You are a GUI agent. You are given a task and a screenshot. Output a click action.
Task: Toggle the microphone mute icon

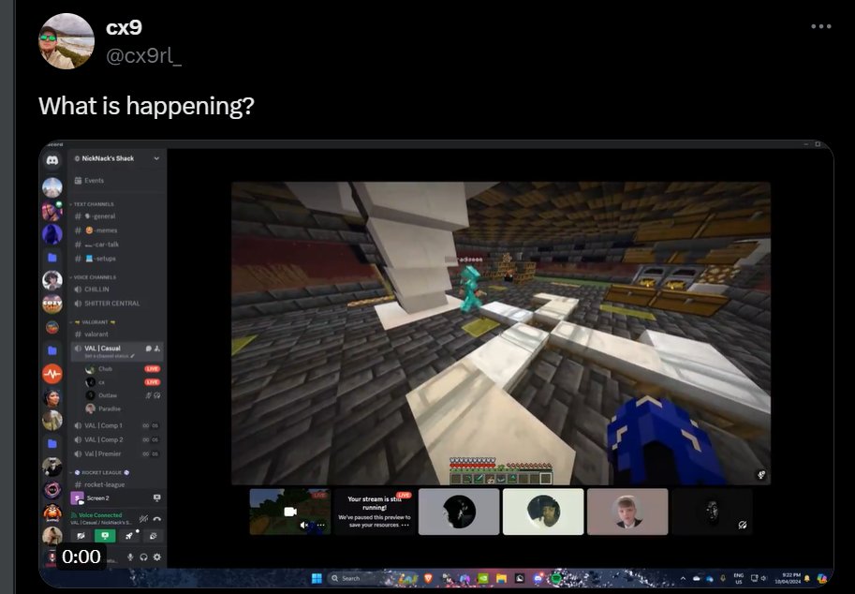(130, 557)
